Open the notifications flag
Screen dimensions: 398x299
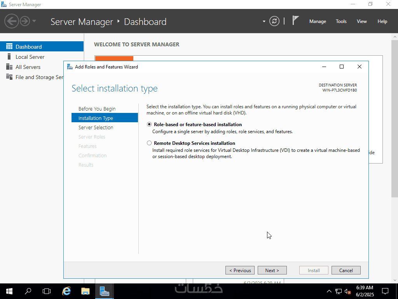pos(295,21)
